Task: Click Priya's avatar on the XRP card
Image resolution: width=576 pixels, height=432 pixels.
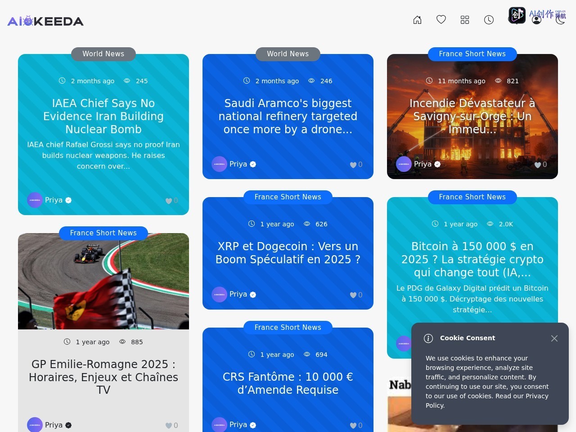Action: pyautogui.click(x=219, y=295)
